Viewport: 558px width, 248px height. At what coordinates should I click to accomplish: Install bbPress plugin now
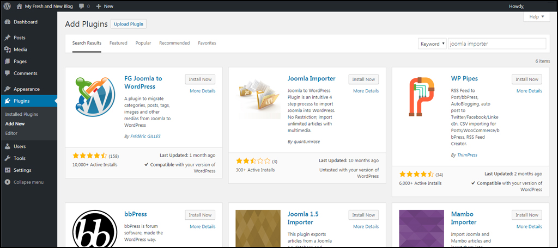[200, 215]
